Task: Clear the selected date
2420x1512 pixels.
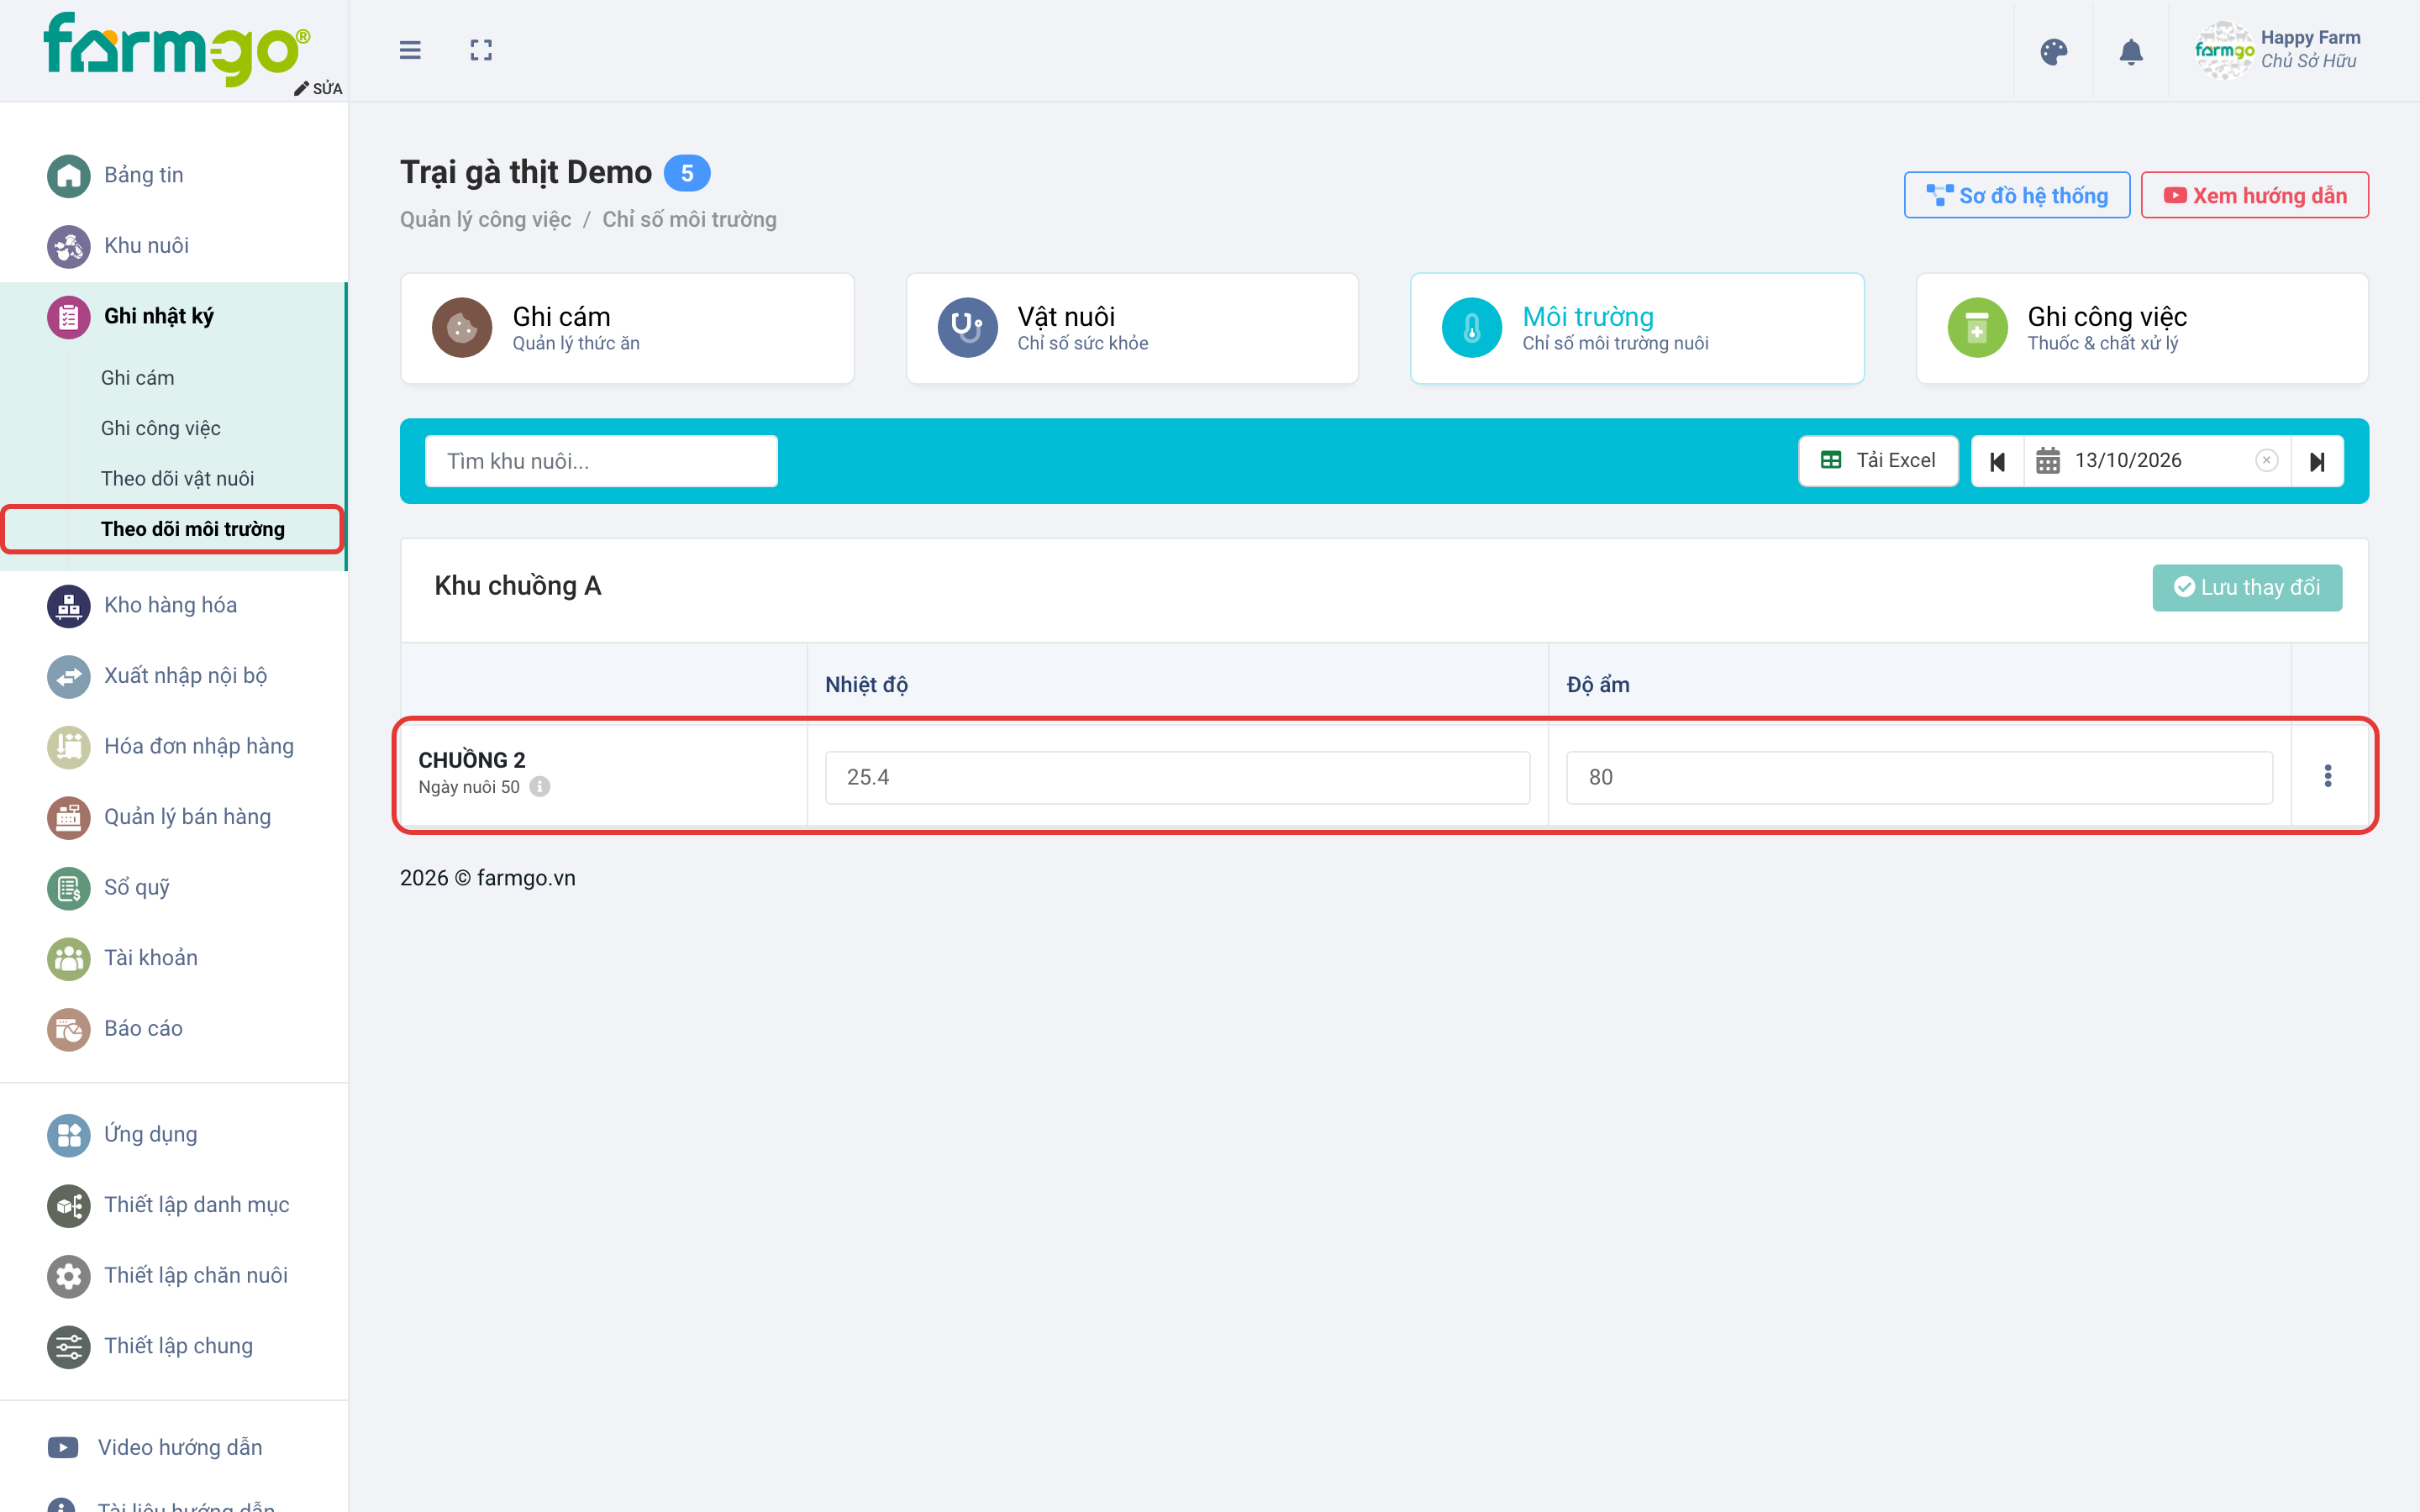Action: point(2266,460)
